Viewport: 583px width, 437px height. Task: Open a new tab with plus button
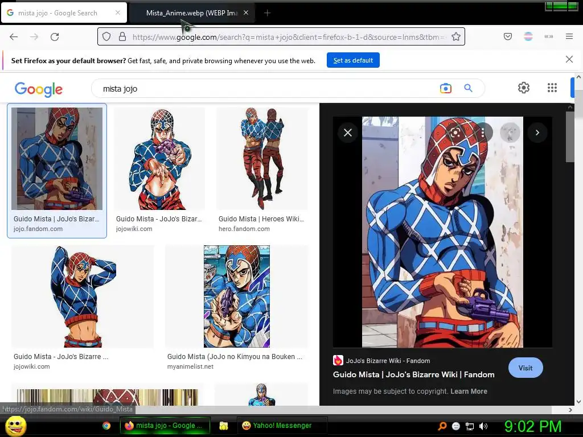267,13
